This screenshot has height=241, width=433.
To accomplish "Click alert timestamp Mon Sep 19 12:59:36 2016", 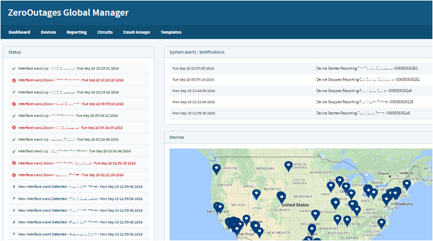I will (x=194, y=113).
